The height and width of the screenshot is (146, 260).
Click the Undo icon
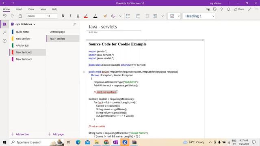click(x=5, y=16)
